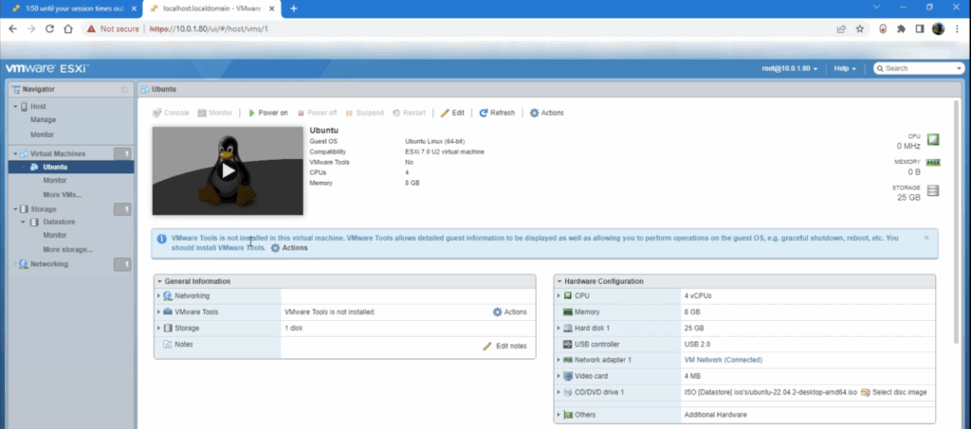The width and height of the screenshot is (971, 429).
Task: Expand the Video card row
Action: click(x=559, y=376)
